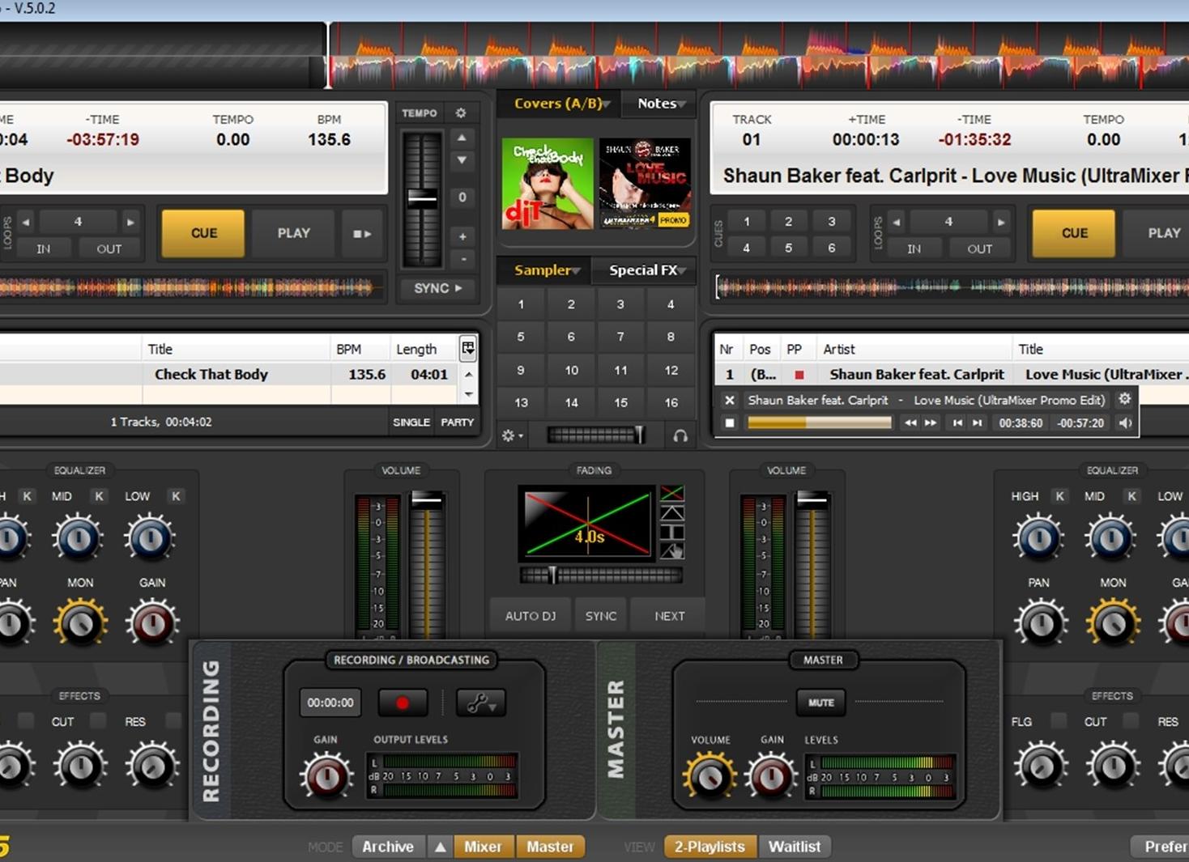Open the Notes dropdown
The image size is (1189, 862).
661,104
